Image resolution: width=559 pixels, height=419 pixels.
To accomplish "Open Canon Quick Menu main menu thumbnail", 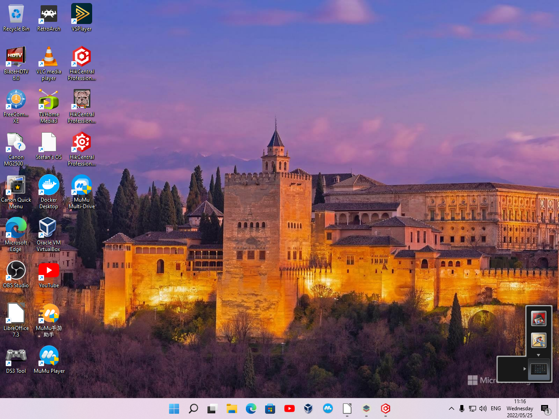I will coord(538,369).
